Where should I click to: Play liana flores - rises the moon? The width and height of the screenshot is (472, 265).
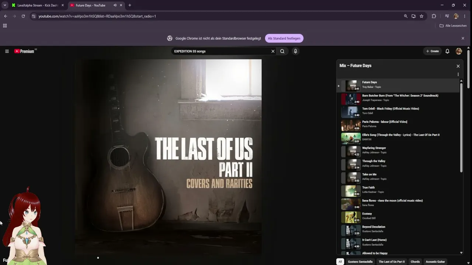point(398,204)
